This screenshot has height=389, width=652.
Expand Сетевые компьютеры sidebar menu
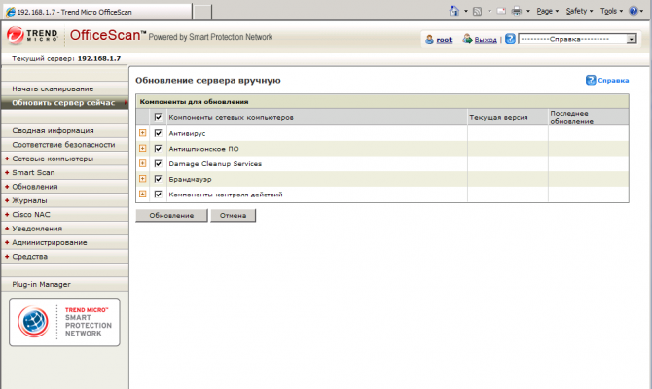click(64, 159)
